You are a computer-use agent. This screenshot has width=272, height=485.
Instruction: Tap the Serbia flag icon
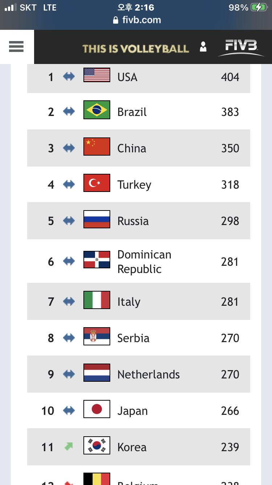pyautogui.click(x=97, y=336)
